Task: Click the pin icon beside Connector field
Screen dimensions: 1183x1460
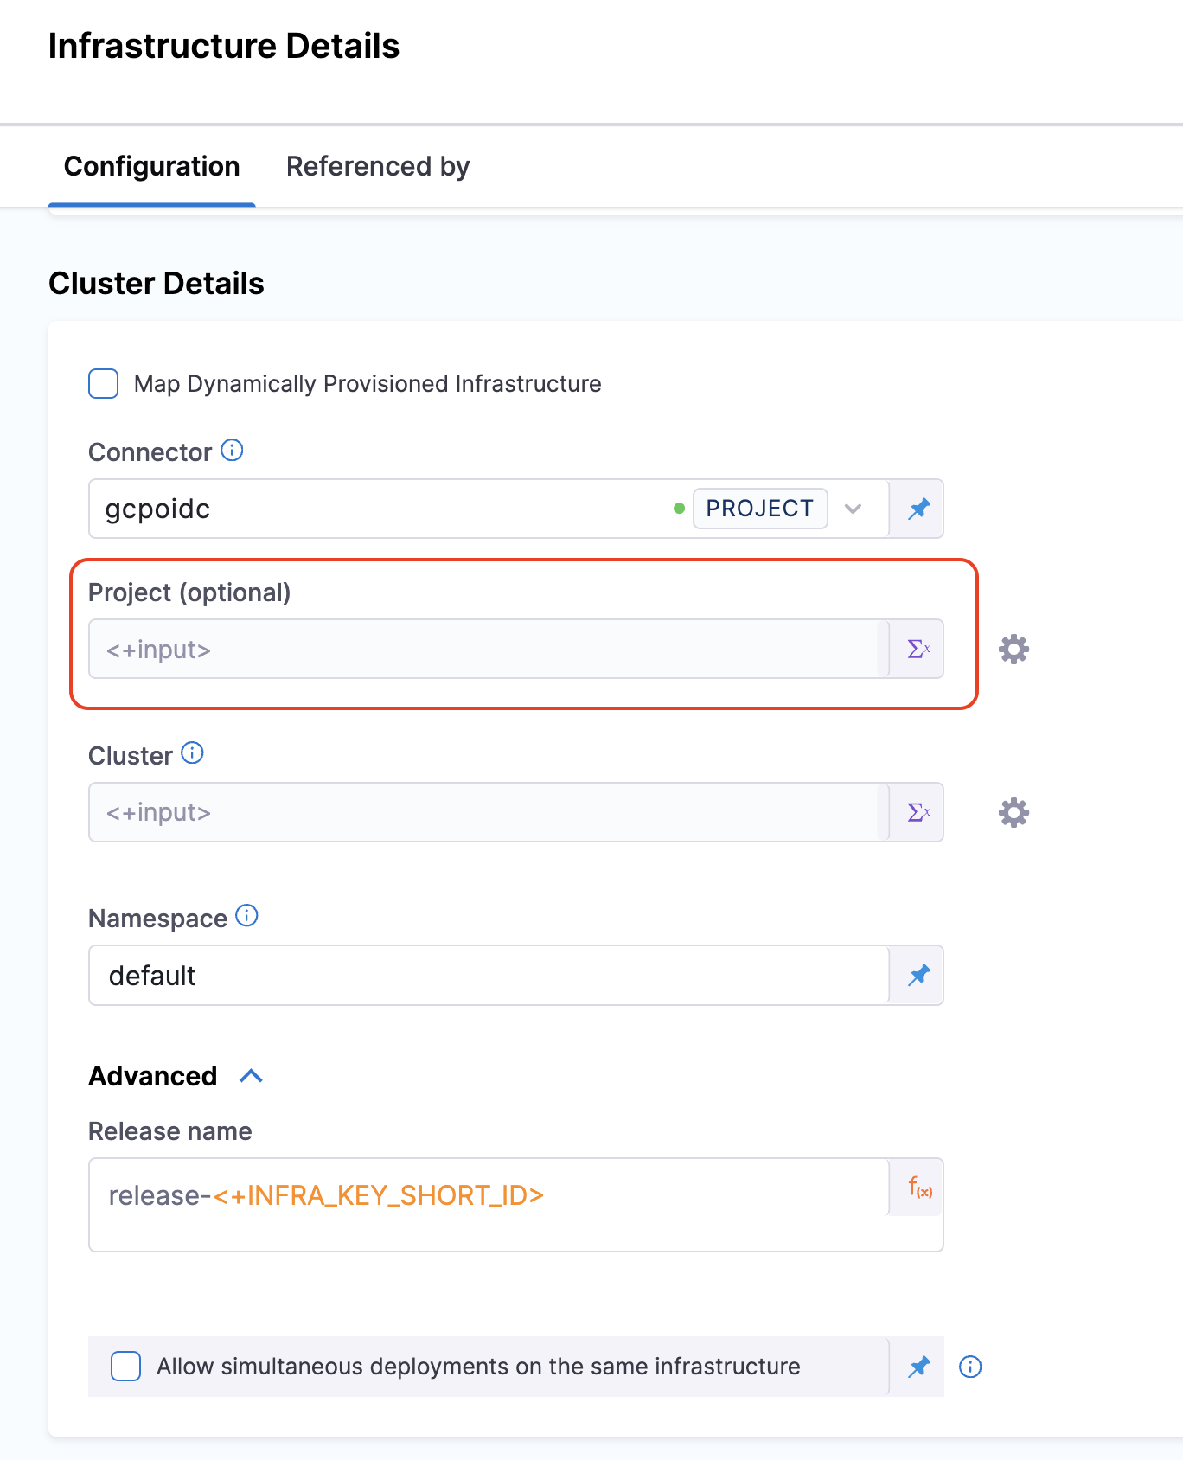Action: coord(918,509)
